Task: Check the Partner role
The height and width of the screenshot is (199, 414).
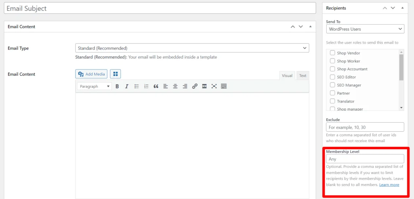Action: click(332, 93)
